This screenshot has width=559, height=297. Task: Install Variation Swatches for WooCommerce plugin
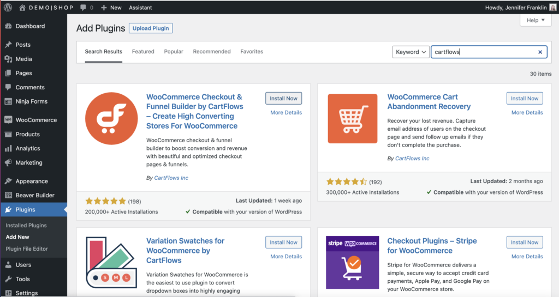pyautogui.click(x=283, y=242)
